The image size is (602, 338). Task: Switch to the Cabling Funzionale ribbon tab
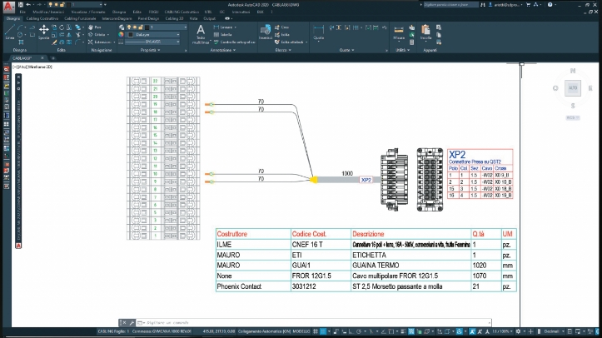point(80,18)
